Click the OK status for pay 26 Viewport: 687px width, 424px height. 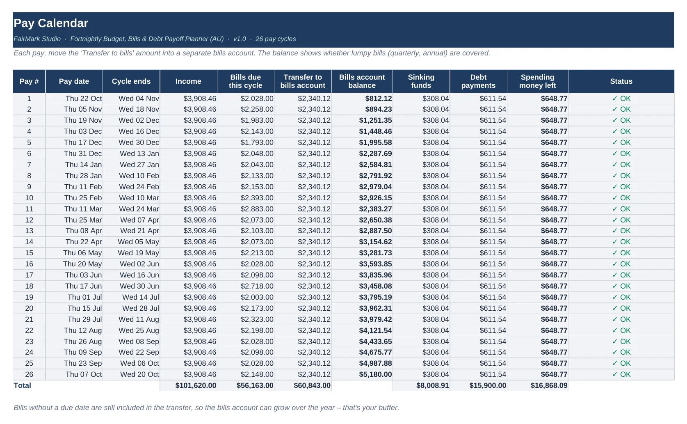pos(621,374)
